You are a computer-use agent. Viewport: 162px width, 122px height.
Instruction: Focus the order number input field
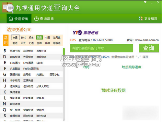coord(101,48)
